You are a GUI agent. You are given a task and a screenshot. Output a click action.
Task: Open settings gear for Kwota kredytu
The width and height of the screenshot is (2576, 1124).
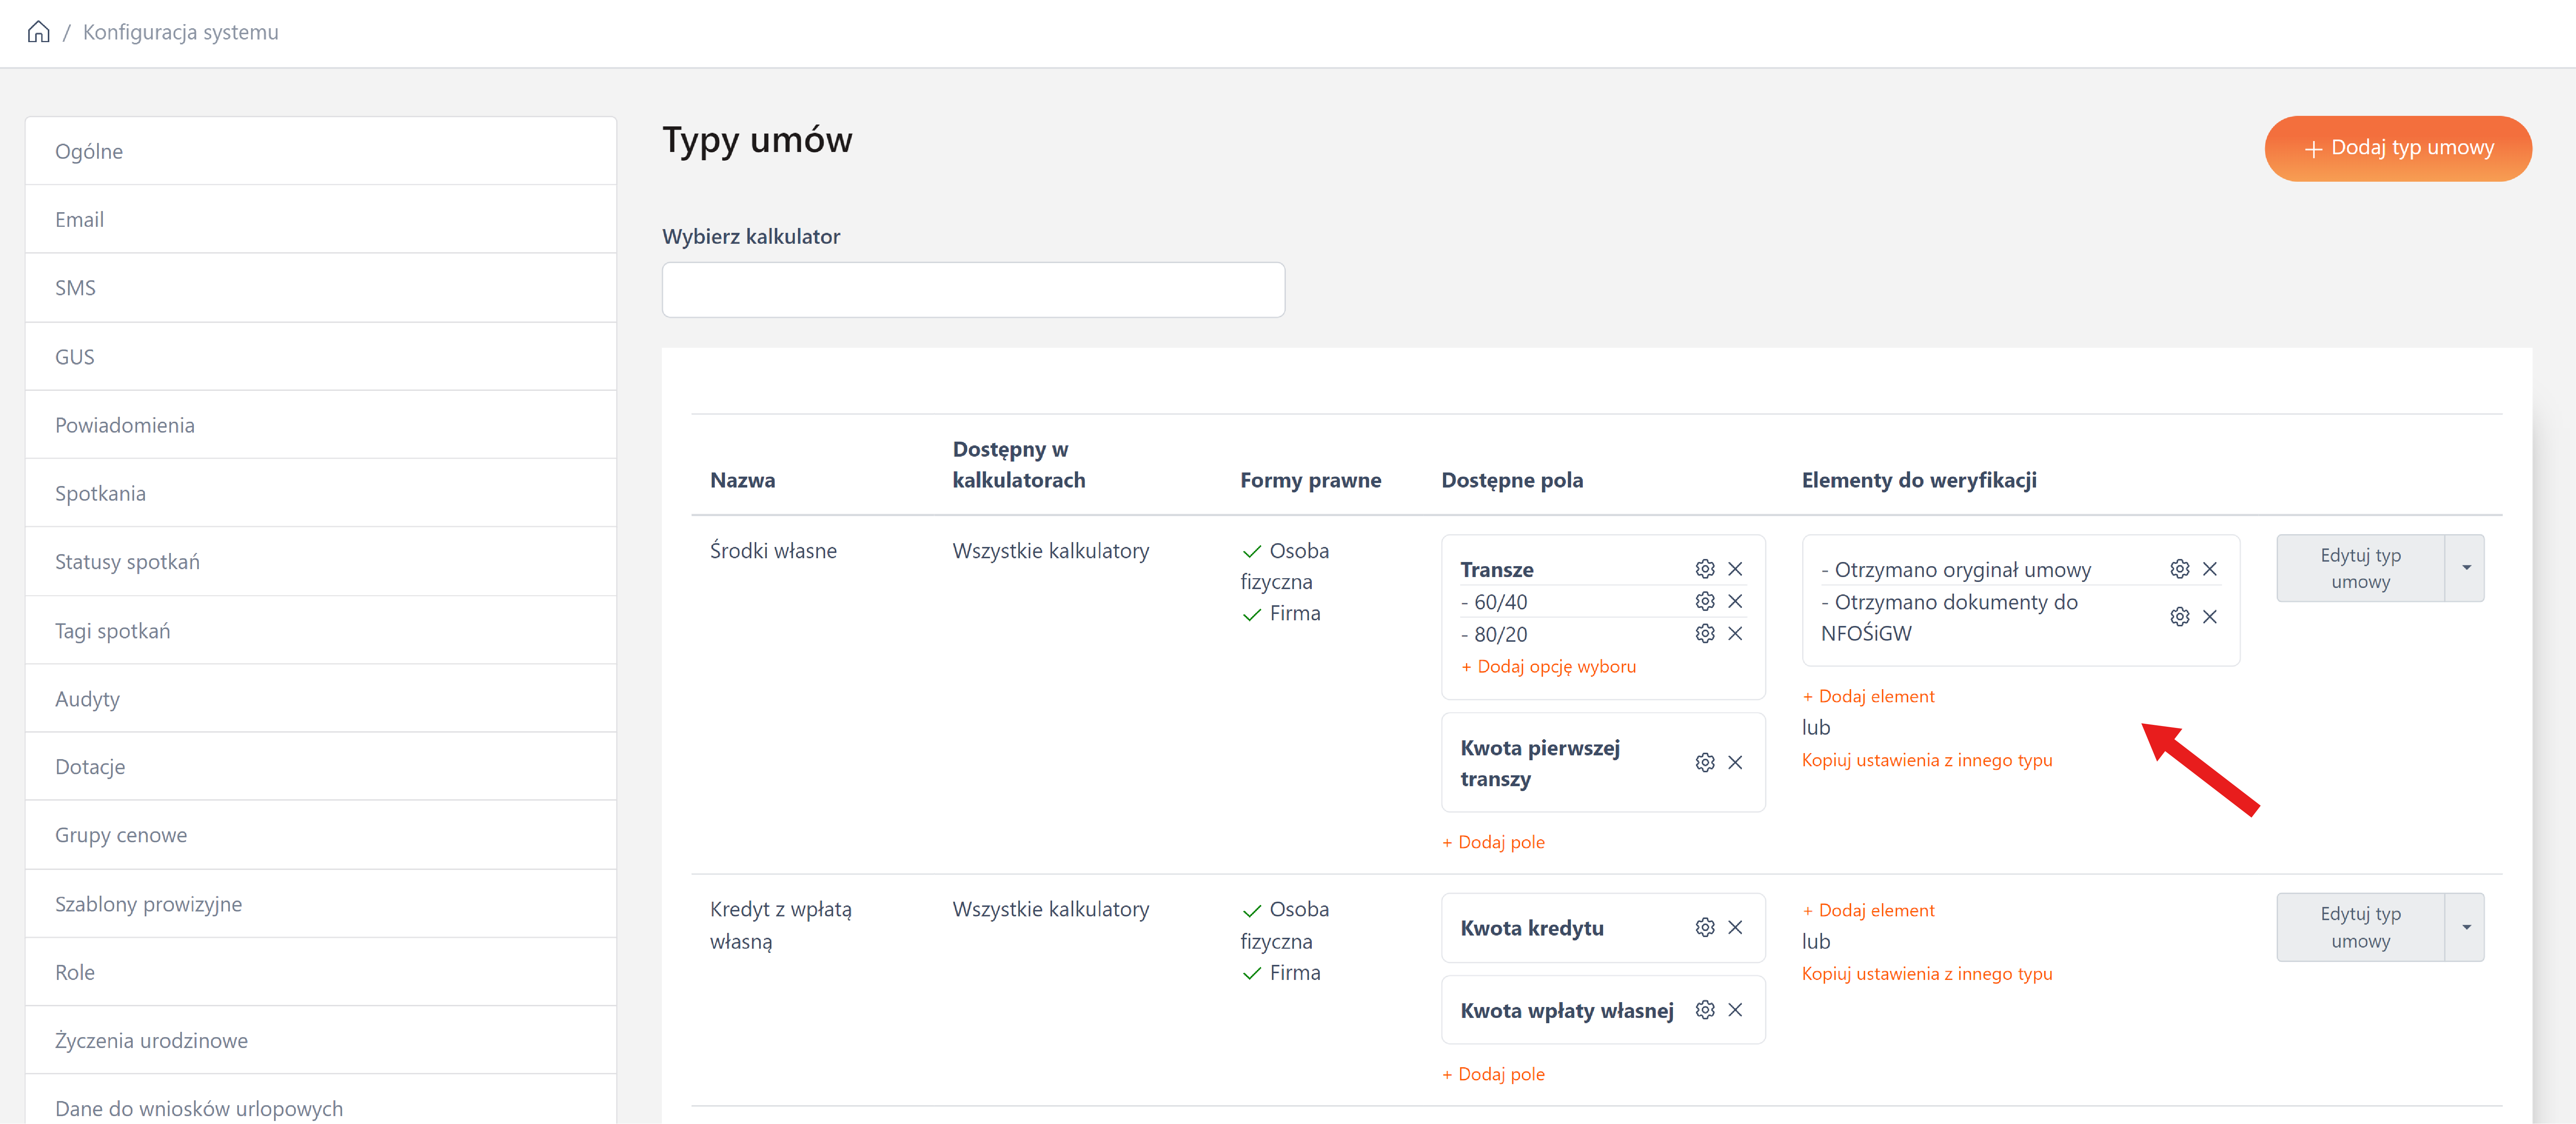(1705, 928)
